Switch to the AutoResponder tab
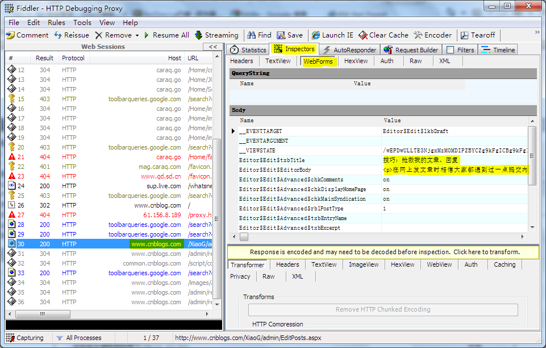 [349, 50]
